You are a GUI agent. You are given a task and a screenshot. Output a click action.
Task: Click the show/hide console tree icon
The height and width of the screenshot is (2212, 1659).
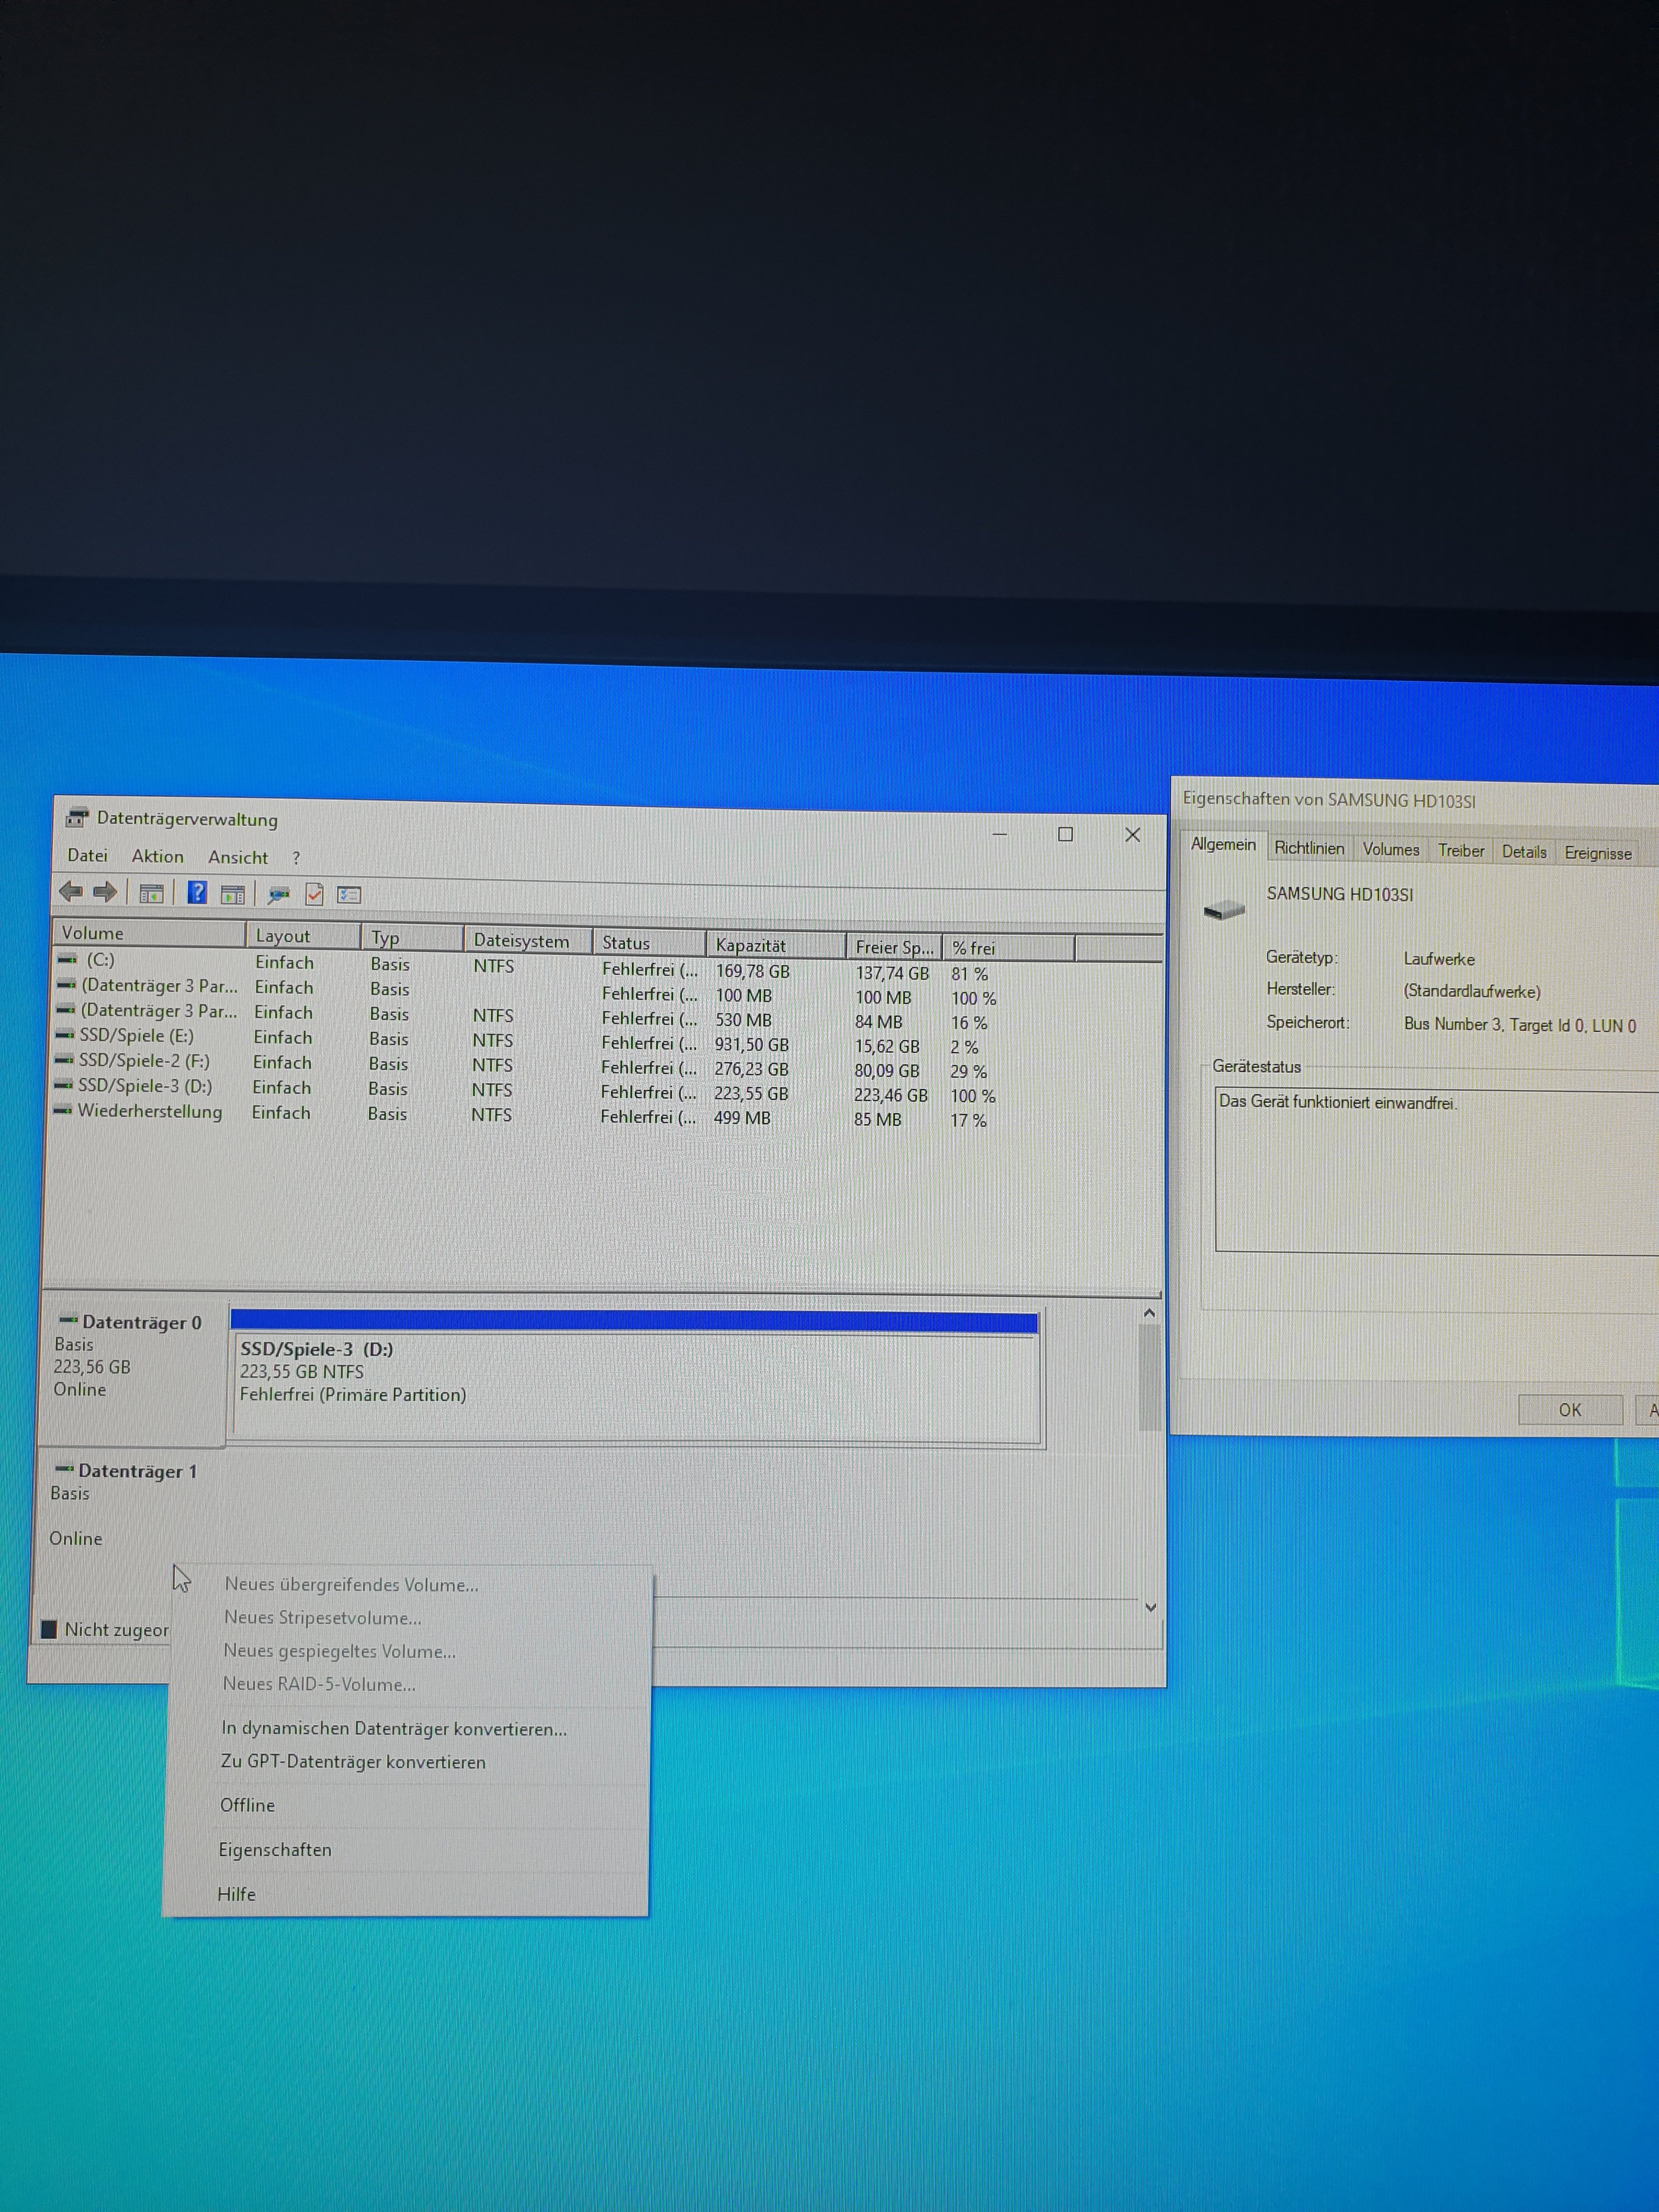[151, 893]
